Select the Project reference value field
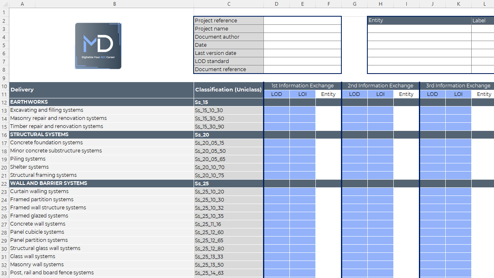This screenshot has height=278, width=494. [302, 20]
